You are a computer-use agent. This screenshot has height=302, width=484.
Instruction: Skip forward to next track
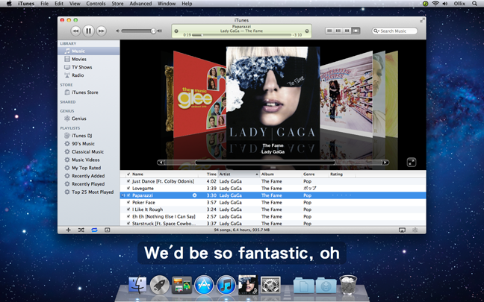(x=102, y=31)
